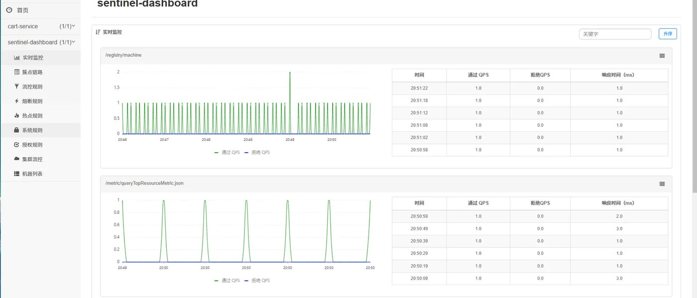Expand the cart-service (1/1) app node
The height and width of the screenshot is (298, 697).
[x=40, y=26]
